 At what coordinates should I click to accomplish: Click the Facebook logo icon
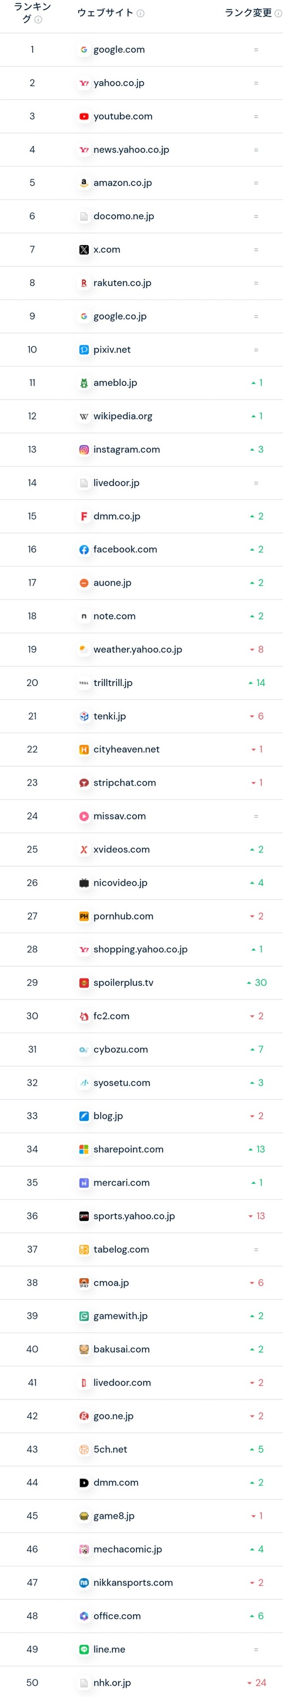click(83, 549)
